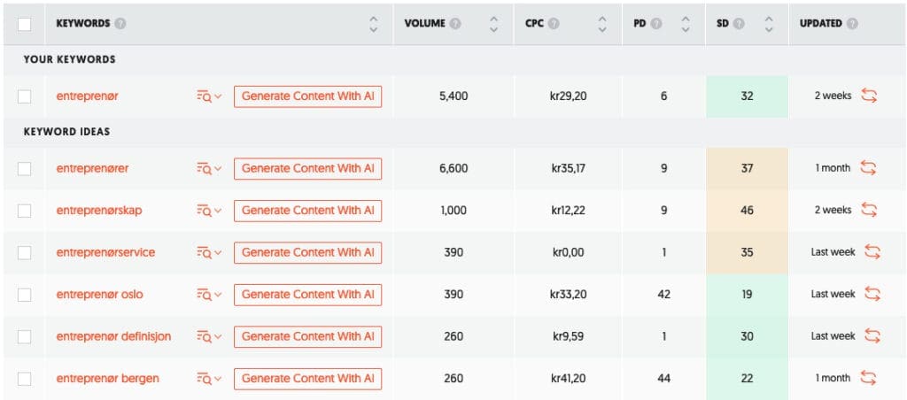The width and height of the screenshot is (907, 400).
Task: Check the entreprenørskap row checkbox
Action: click(x=25, y=210)
